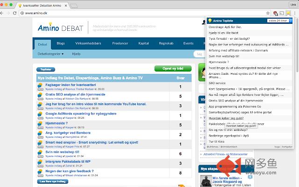This screenshot has width=299, height=187.
Task: Open thread Gratis SEO analyse af din hjemmeside
Action: [75, 94]
